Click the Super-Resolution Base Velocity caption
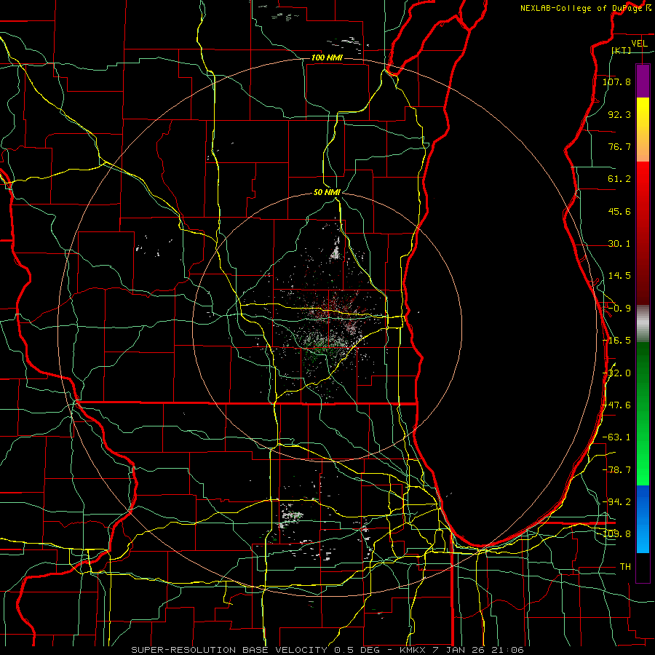The image size is (655, 655). coord(327,650)
